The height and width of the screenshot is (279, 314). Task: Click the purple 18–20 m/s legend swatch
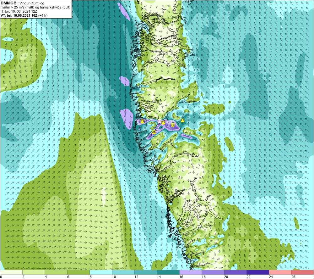pyautogui.click(x=213, y=272)
